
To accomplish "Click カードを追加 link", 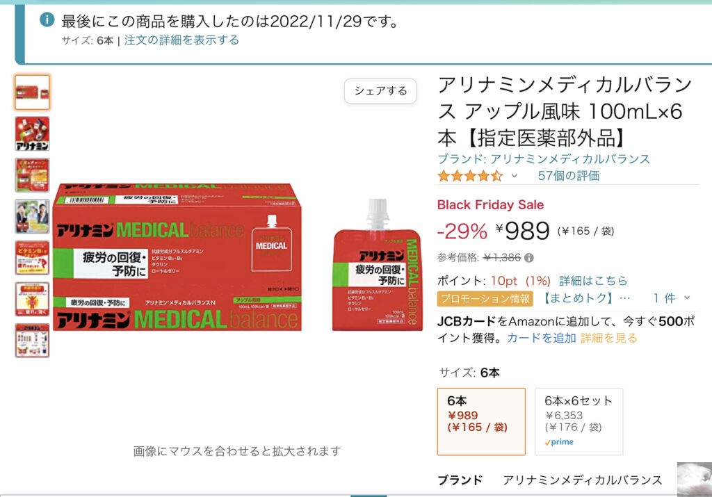I will (x=541, y=338).
